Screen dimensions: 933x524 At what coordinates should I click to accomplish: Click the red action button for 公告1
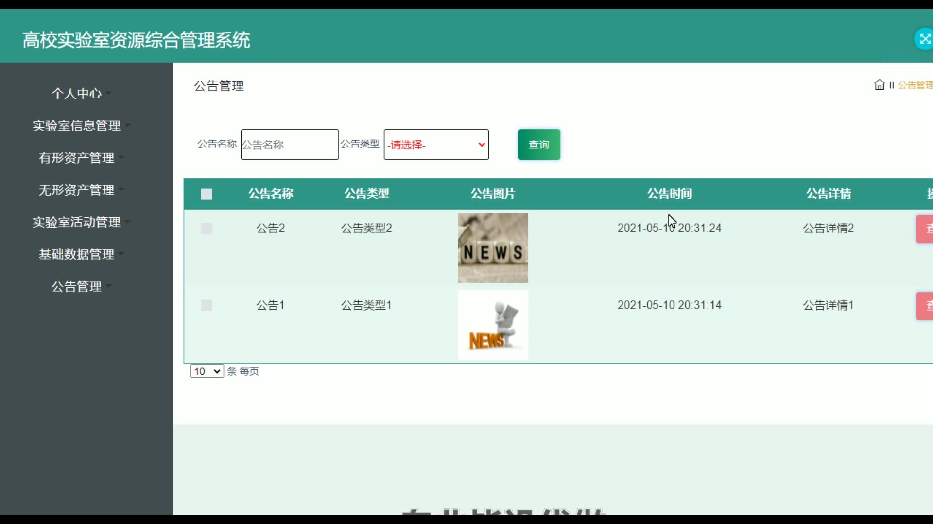click(x=925, y=306)
